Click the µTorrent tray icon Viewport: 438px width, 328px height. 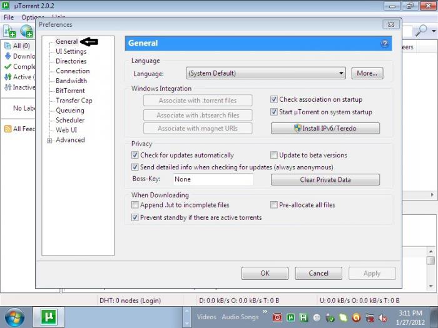coord(290,317)
